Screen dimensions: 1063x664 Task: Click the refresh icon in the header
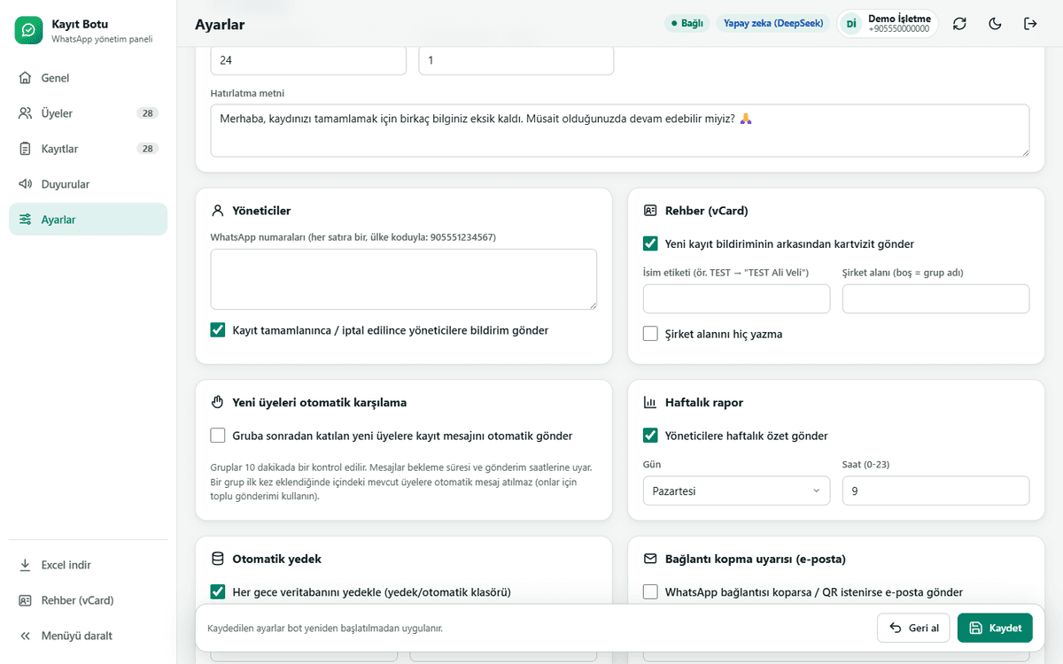959,24
